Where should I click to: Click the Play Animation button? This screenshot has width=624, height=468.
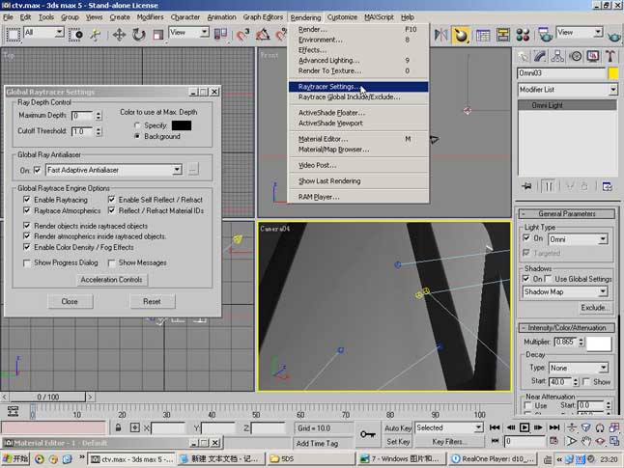coord(525,427)
